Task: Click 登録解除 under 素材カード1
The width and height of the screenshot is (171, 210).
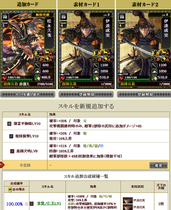Action: point(86,94)
